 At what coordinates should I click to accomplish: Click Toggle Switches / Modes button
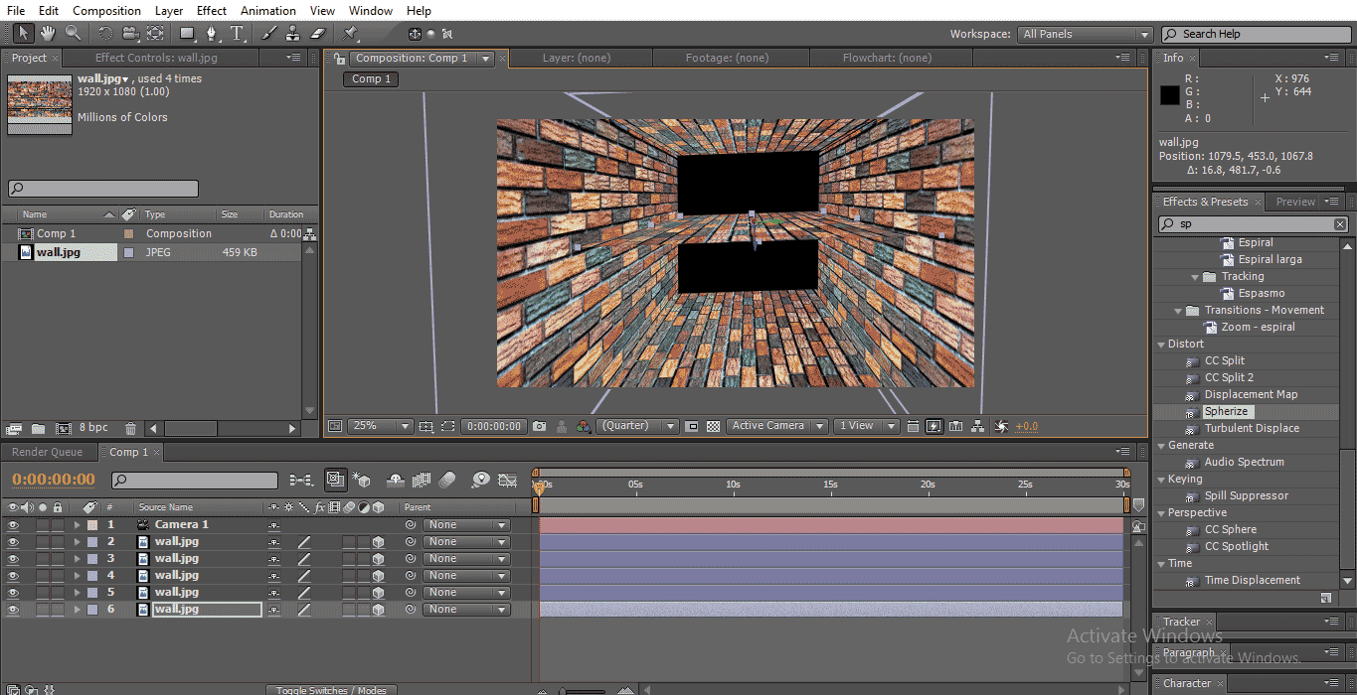click(x=331, y=690)
